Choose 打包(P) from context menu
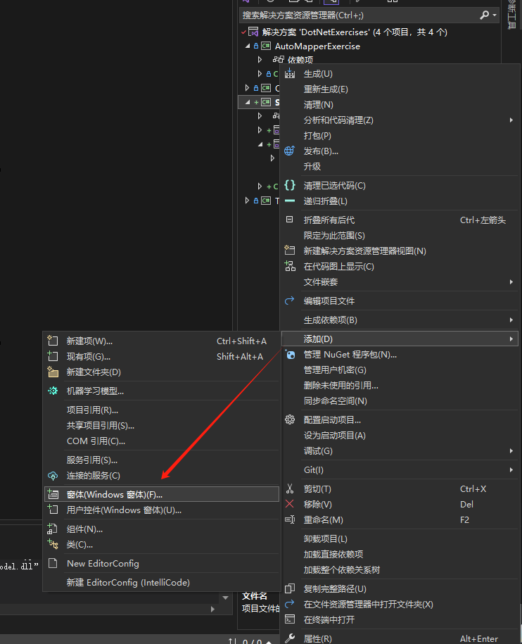Image resolution: width=522 pixels, height=644 pixels. tap(400, 136)
